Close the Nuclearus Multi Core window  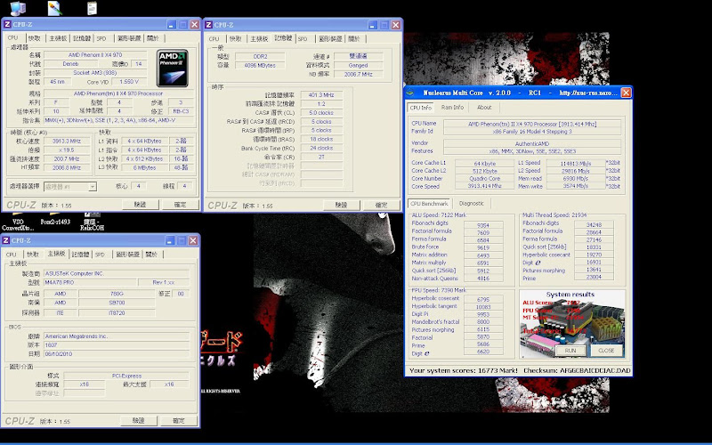coord(626,93)
